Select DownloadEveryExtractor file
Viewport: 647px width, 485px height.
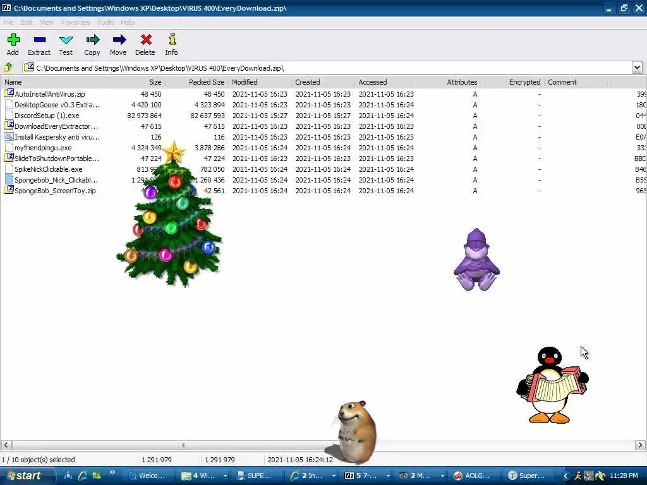[x=56, y=126]
